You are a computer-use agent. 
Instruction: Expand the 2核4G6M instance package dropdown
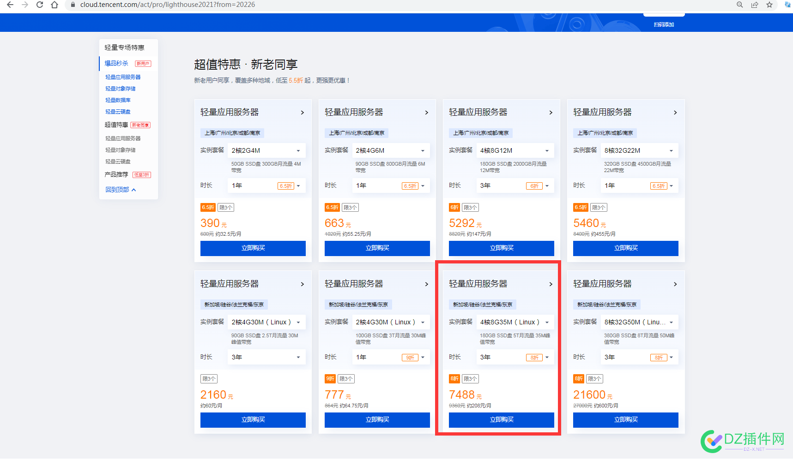pyautogui.click(x=391, y=150)
